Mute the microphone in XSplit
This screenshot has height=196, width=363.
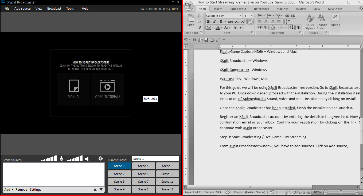[x=61, y=159]
